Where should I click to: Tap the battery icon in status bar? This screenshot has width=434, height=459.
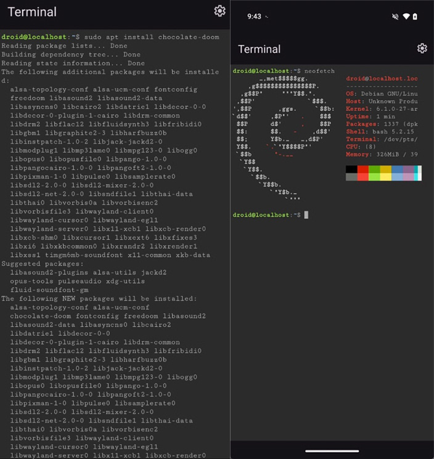(x=415, y=17)
